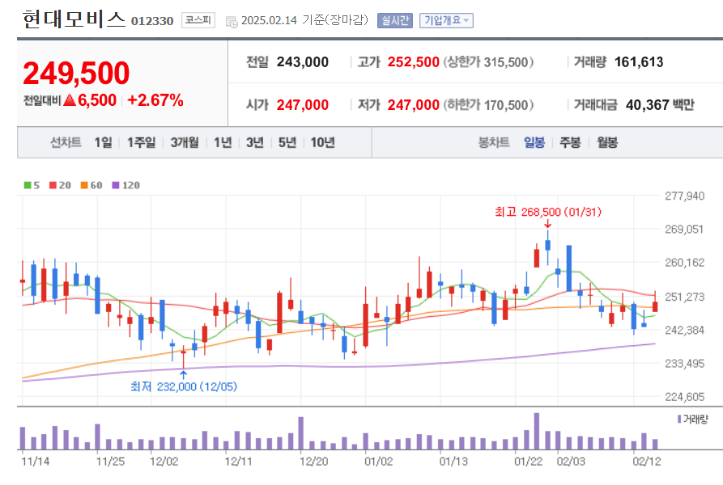This screenshot has height=485, width=723.
Task: Click the 12/20 date axis label
Action: [313, 462]
